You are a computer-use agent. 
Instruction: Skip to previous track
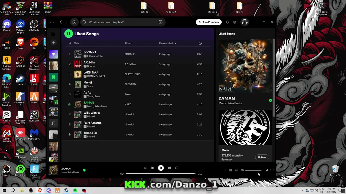click(x=152, y=168)
